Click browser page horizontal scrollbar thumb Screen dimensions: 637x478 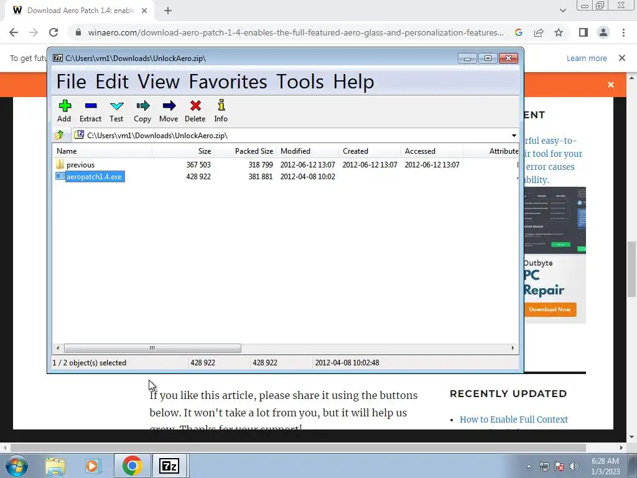pyautogui.click(x=298, y=448)
